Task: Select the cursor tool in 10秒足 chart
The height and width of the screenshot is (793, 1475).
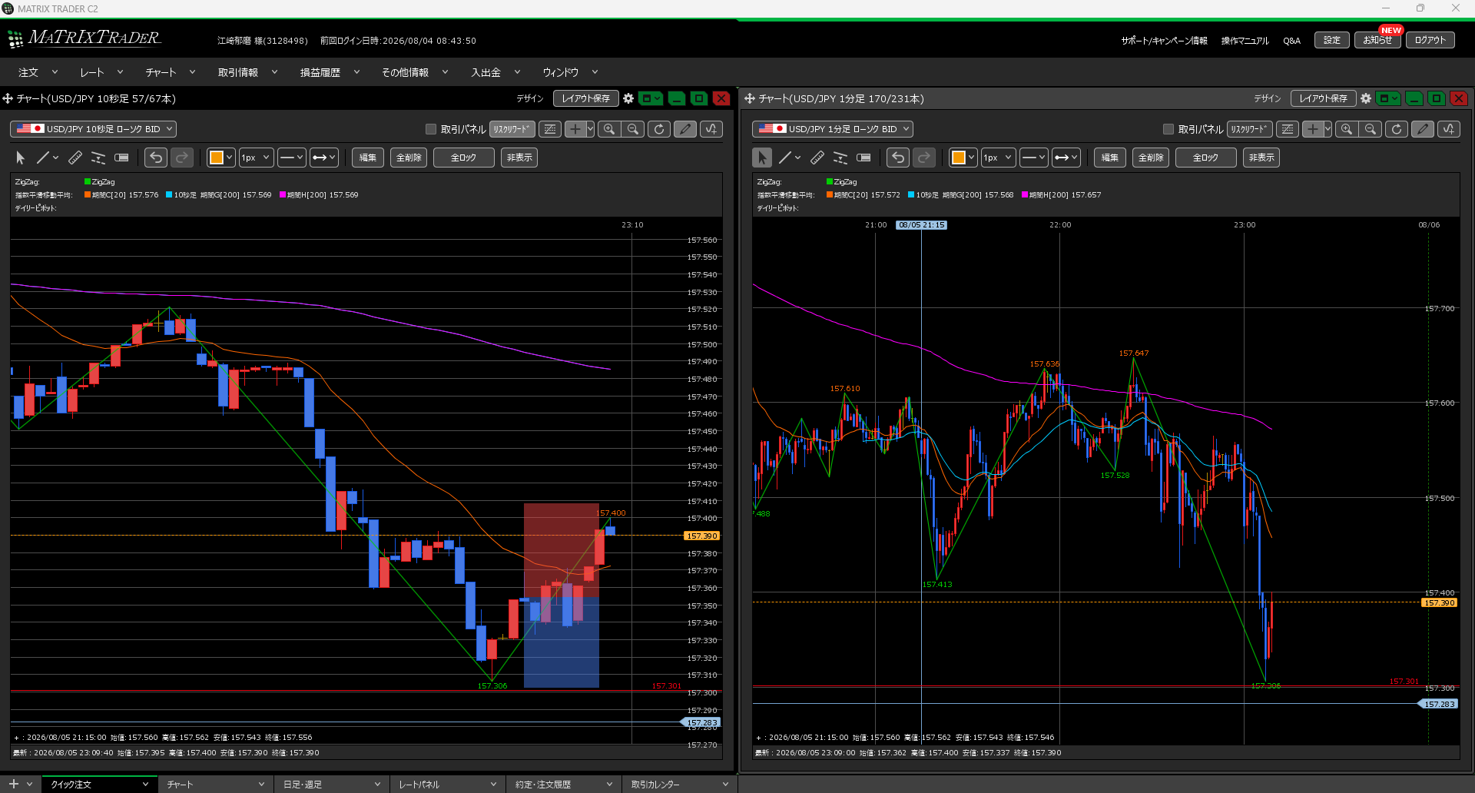Action: click(20, 158)
